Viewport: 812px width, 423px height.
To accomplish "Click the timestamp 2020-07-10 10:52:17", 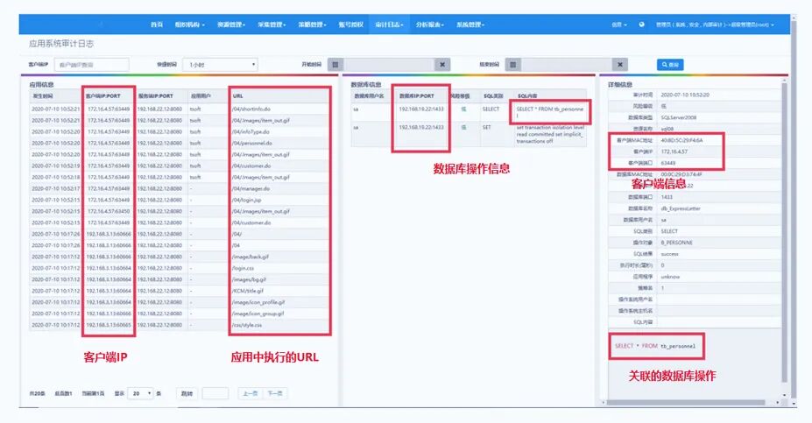I will click(x=56, y=189).
